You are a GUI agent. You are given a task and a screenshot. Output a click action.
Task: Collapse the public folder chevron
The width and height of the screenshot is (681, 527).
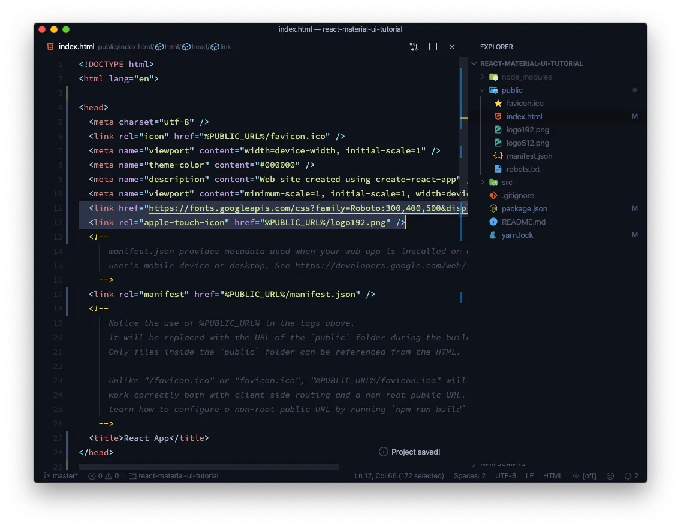[482, 90]
